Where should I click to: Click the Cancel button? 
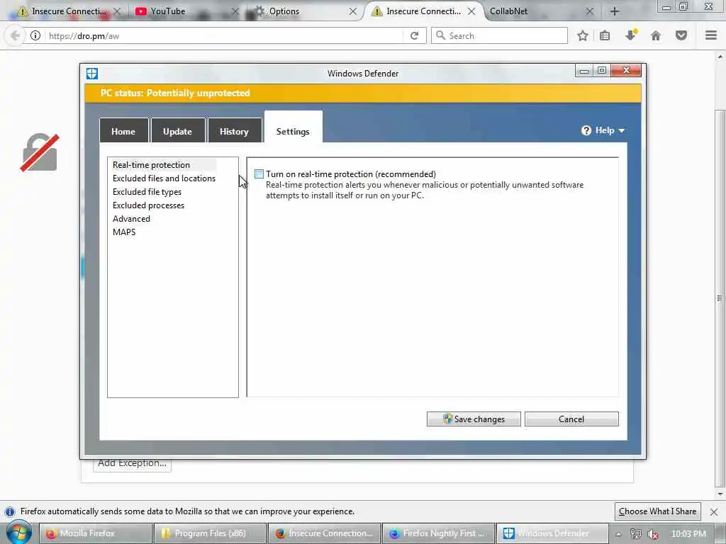[571, 419]
